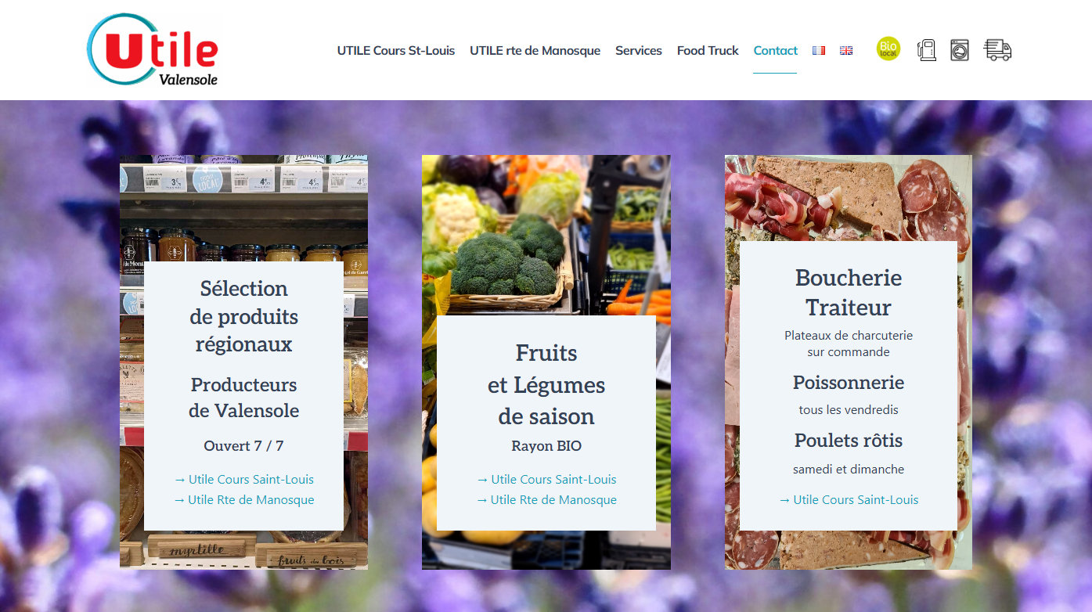The image size is (1092, 612).
Task: Open the Food Truck page
Action: 708,50
